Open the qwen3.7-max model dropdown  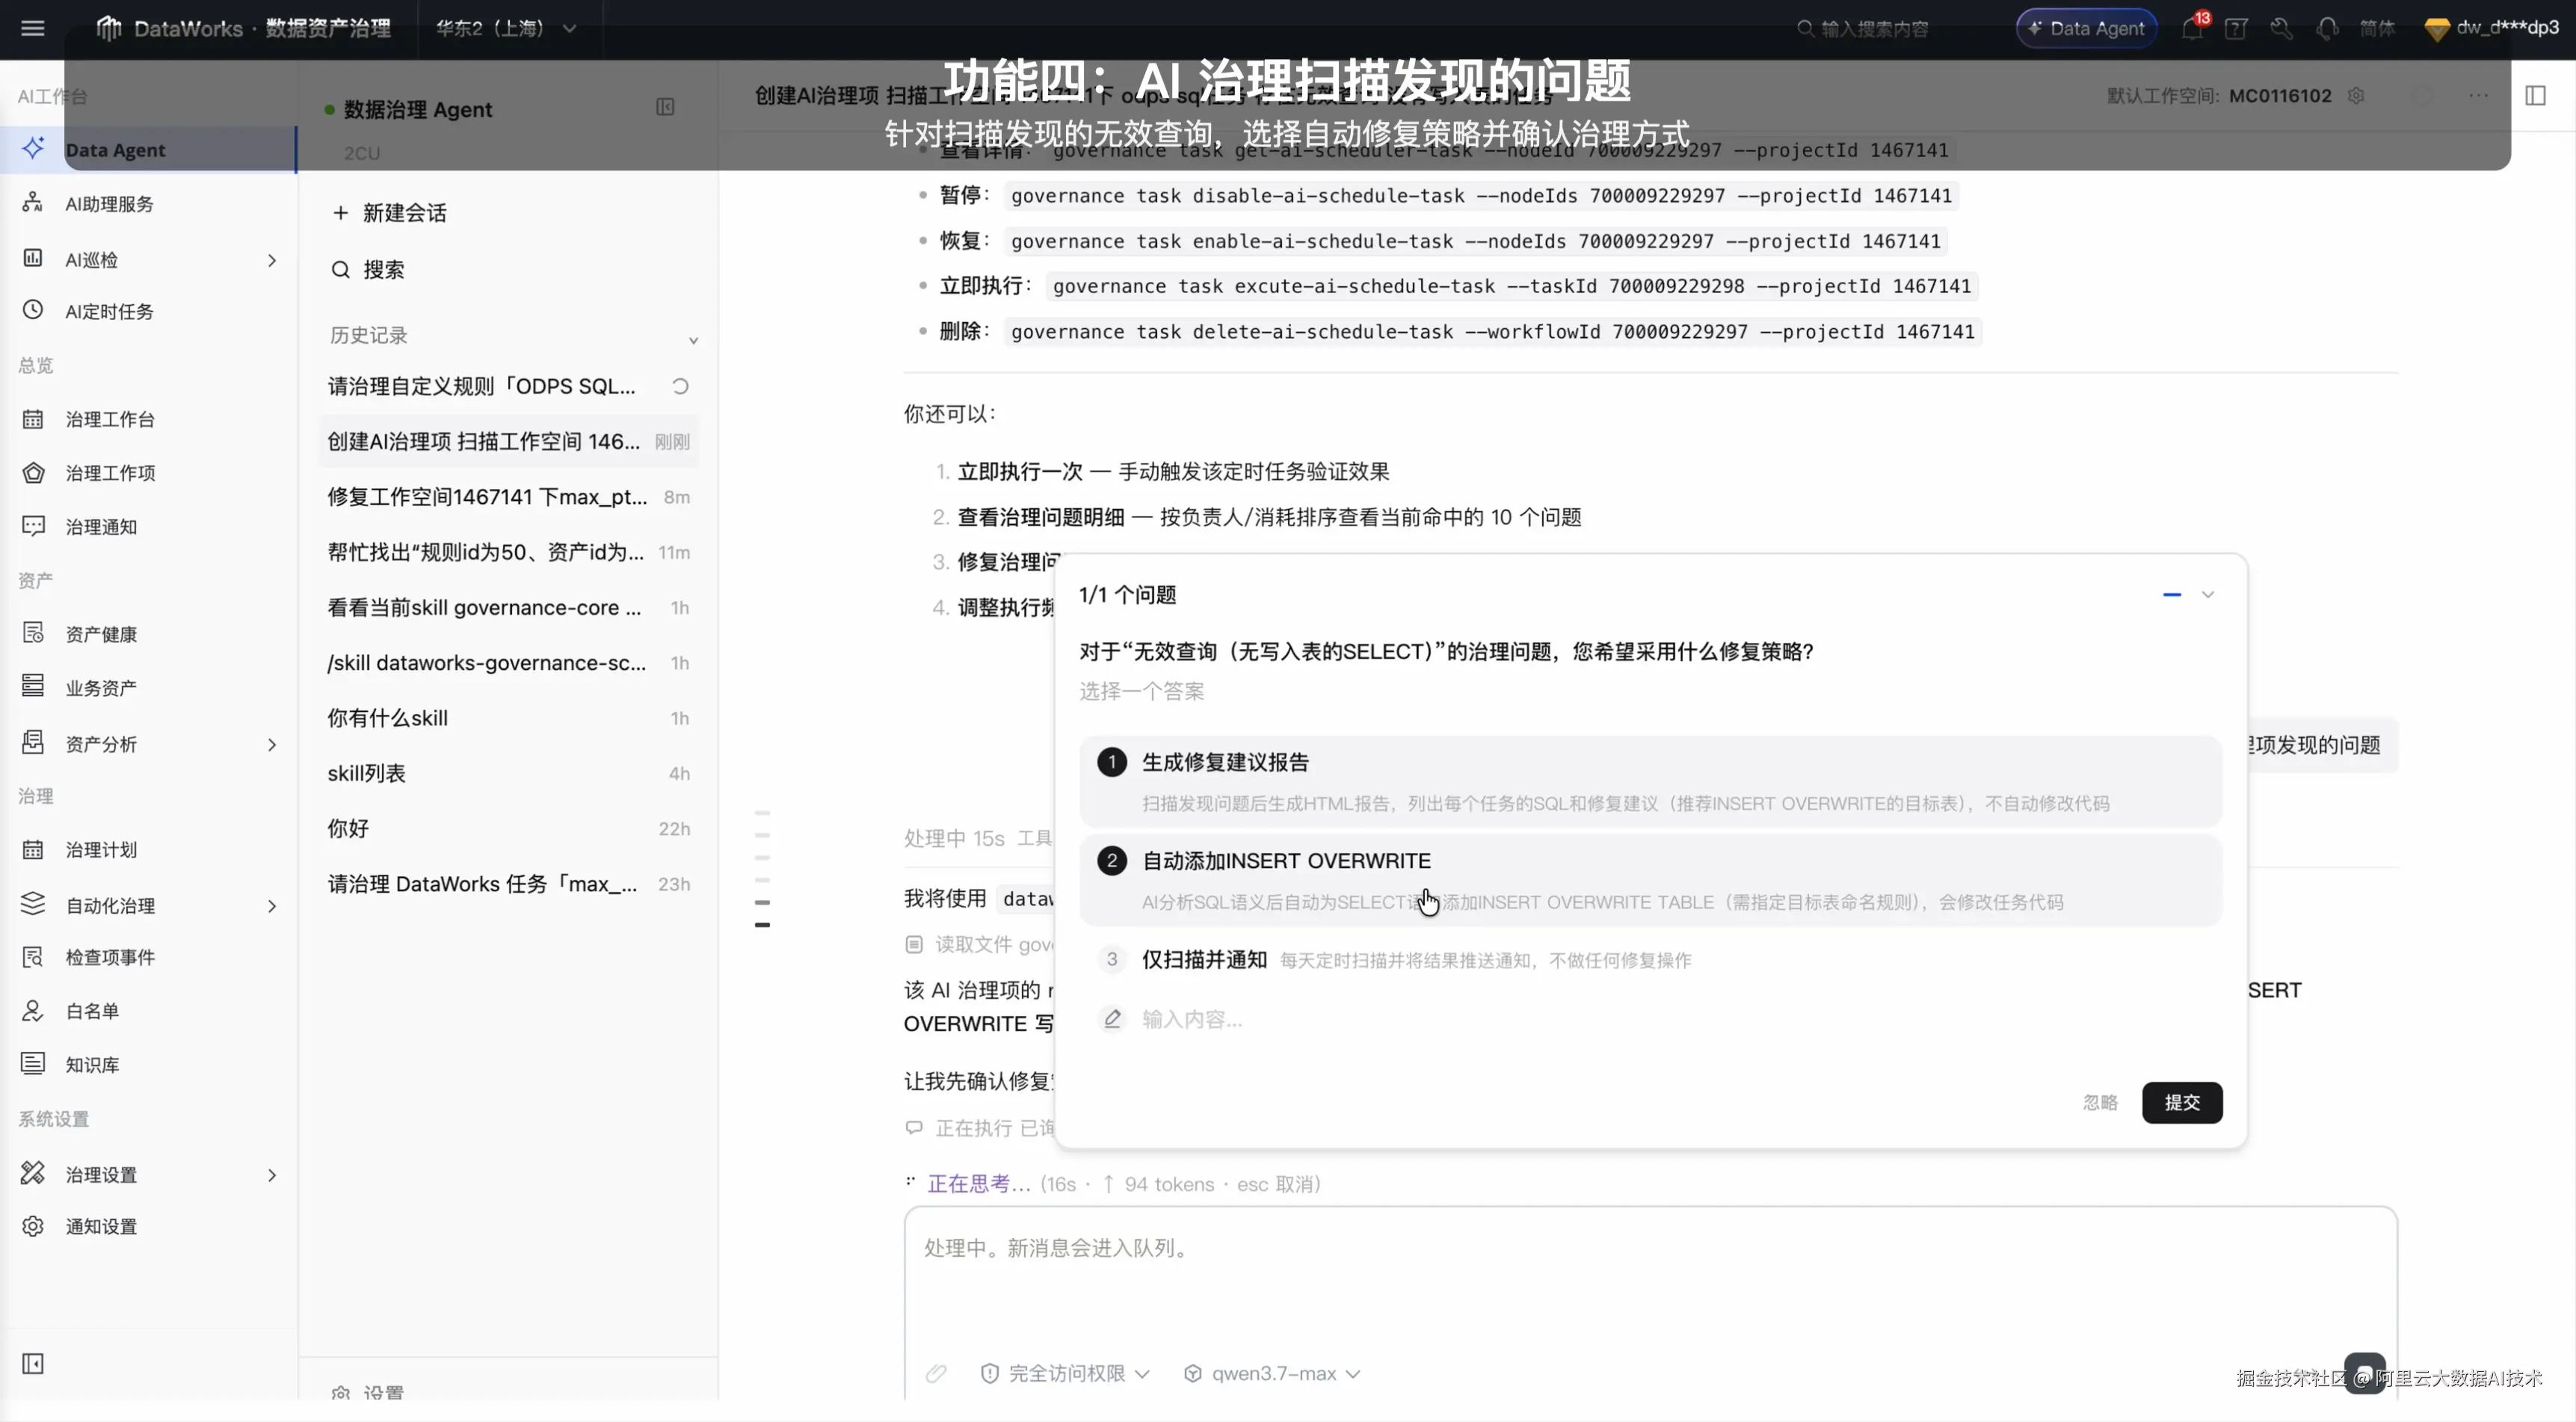tap(1272, 1374)
